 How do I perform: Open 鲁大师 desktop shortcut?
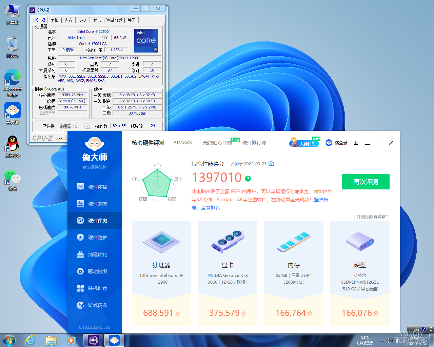pos(13,114)
